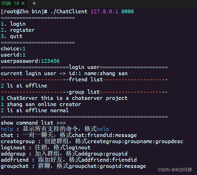This screenshot has height=175, width=197.
Task: Open a new terminal tab with plus
Action: (34, 3)
